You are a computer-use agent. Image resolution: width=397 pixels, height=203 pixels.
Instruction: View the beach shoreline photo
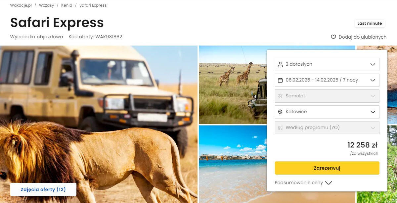tap(233, 164)
